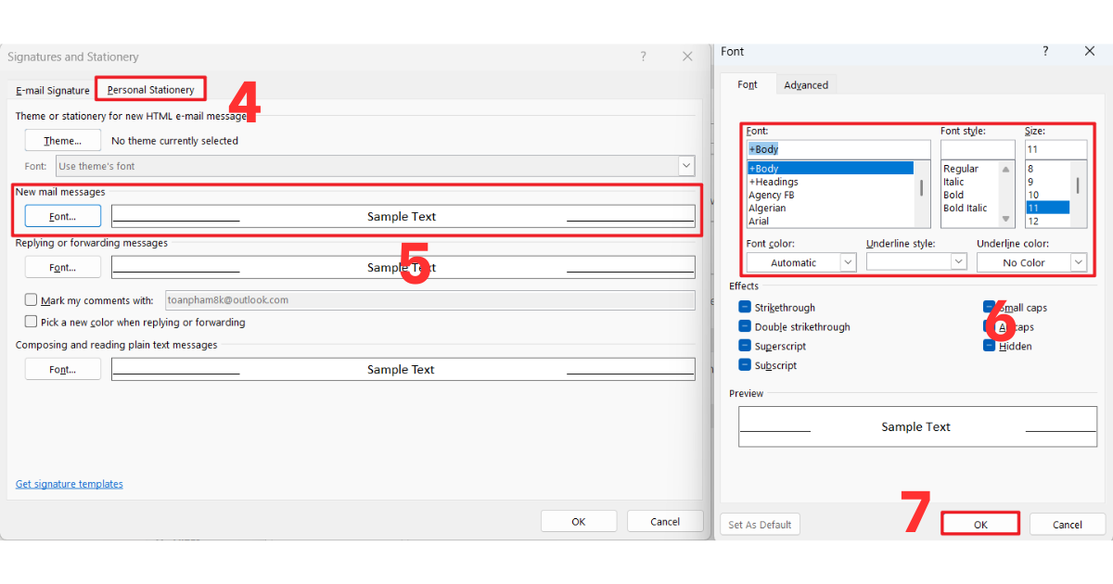The image size is (1113, 584).
Task: Click the Theme... button
Action: pos(62,141)
